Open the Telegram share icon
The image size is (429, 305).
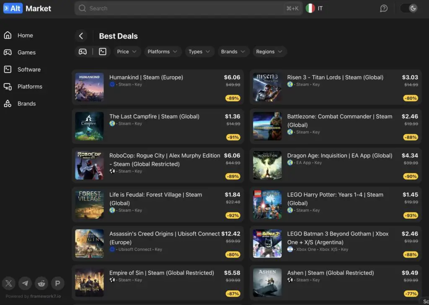(25, 283)
